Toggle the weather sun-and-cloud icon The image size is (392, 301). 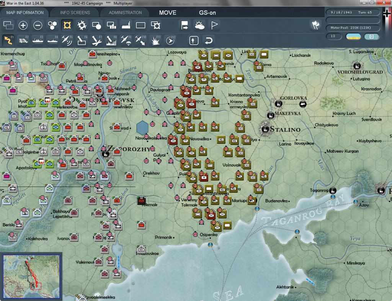tap(199, 25)
